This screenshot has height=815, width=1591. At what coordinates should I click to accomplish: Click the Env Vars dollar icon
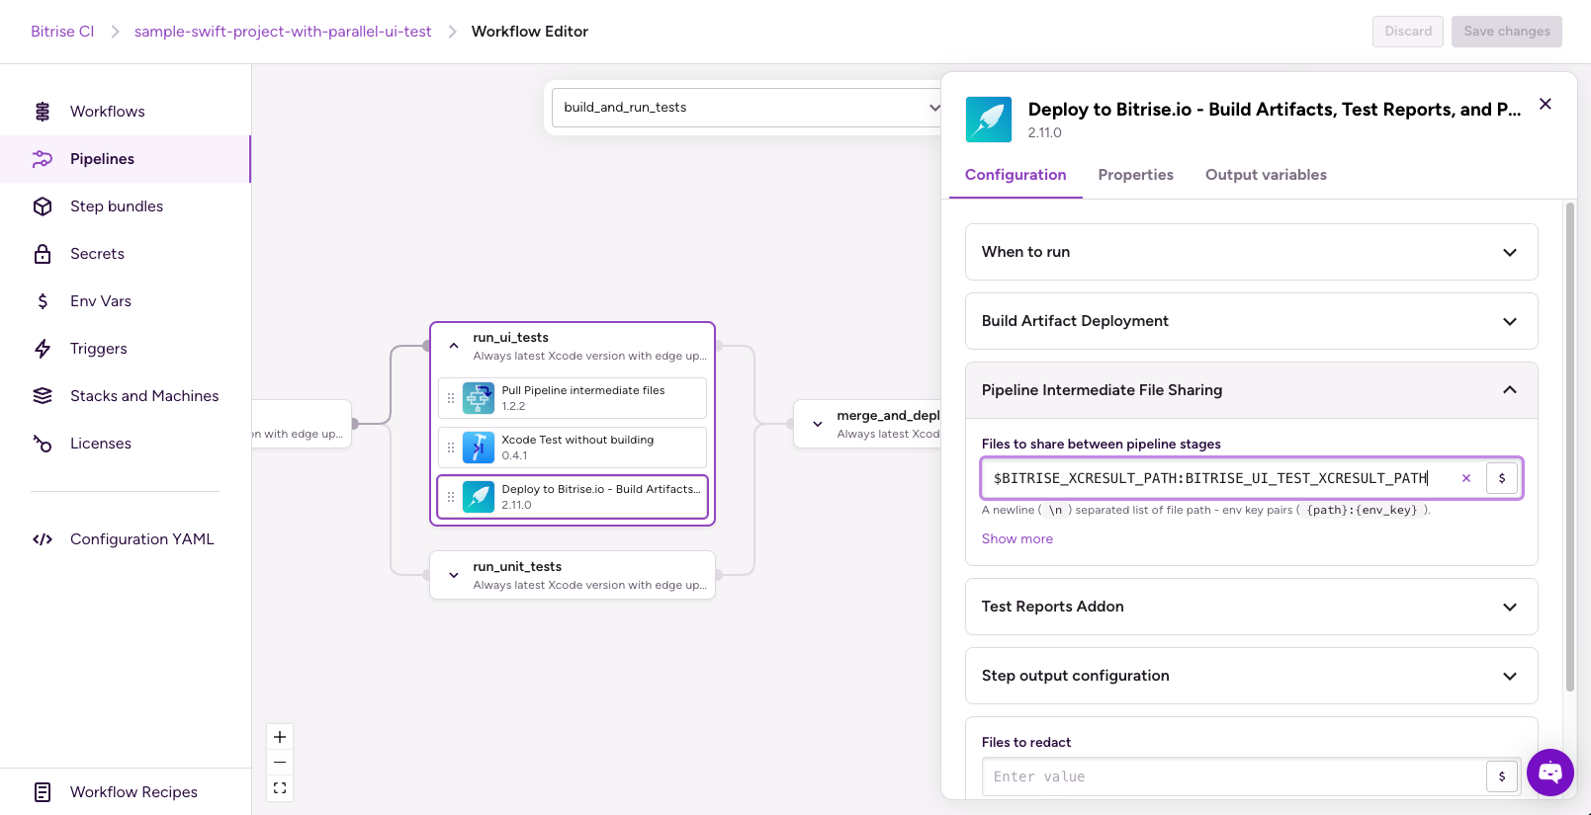pos(43,301)
